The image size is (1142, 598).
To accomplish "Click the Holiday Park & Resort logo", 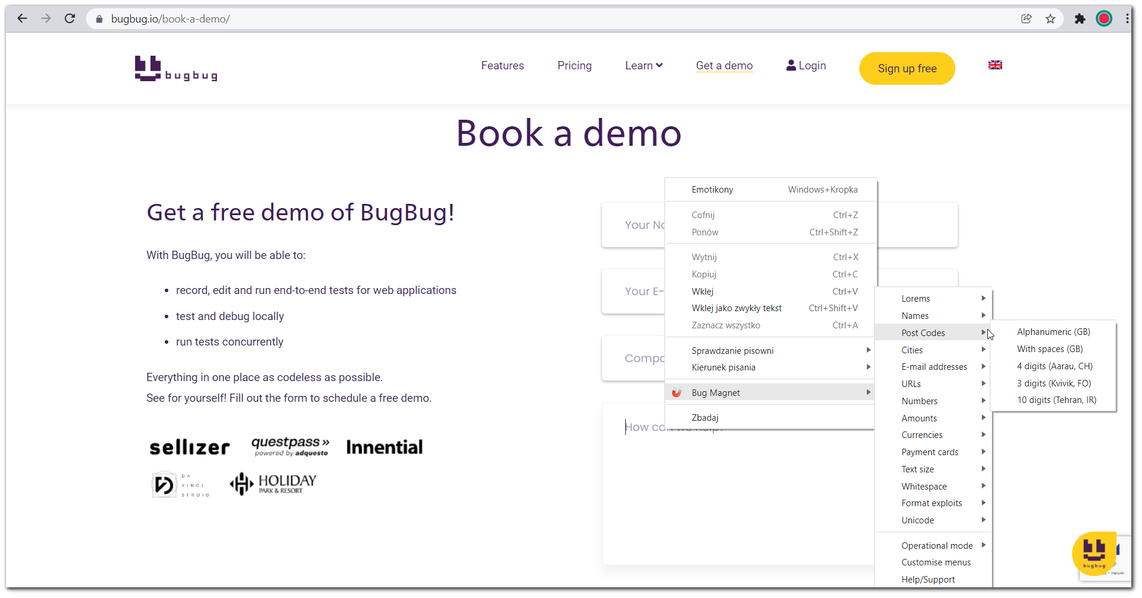I will (x=273, y=484).
